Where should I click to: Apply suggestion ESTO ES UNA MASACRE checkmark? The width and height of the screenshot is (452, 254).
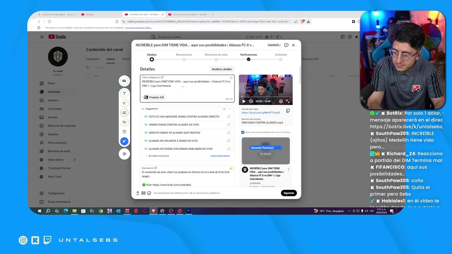point(229,116)
